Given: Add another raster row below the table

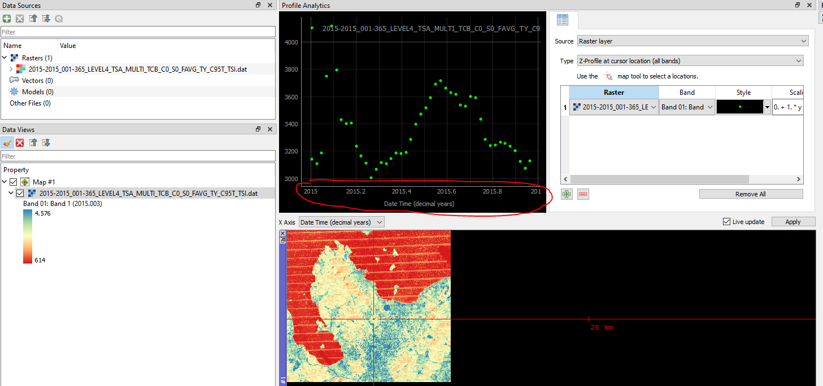Looking at the screenshot, I should (566, 194).
